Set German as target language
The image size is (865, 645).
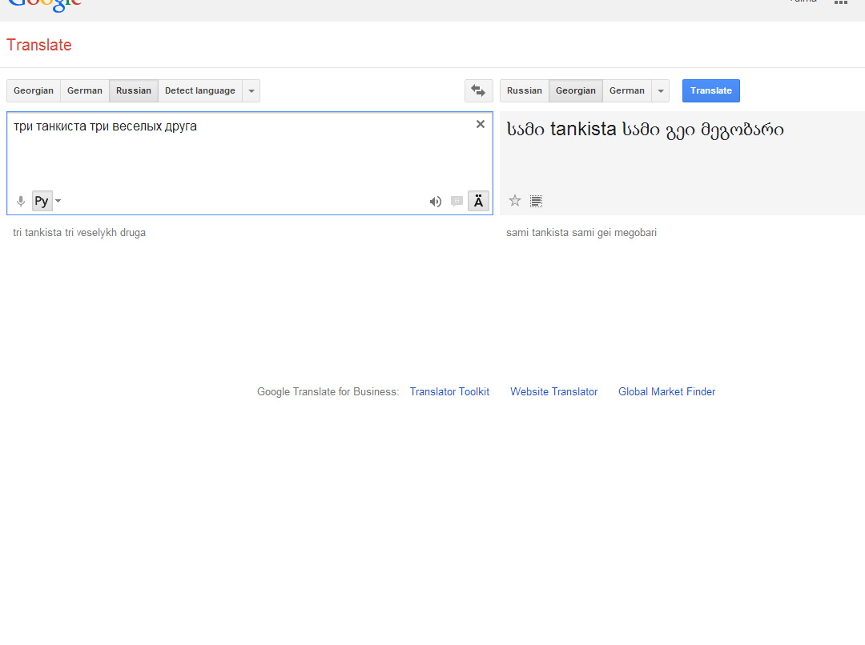pos(626,91)
